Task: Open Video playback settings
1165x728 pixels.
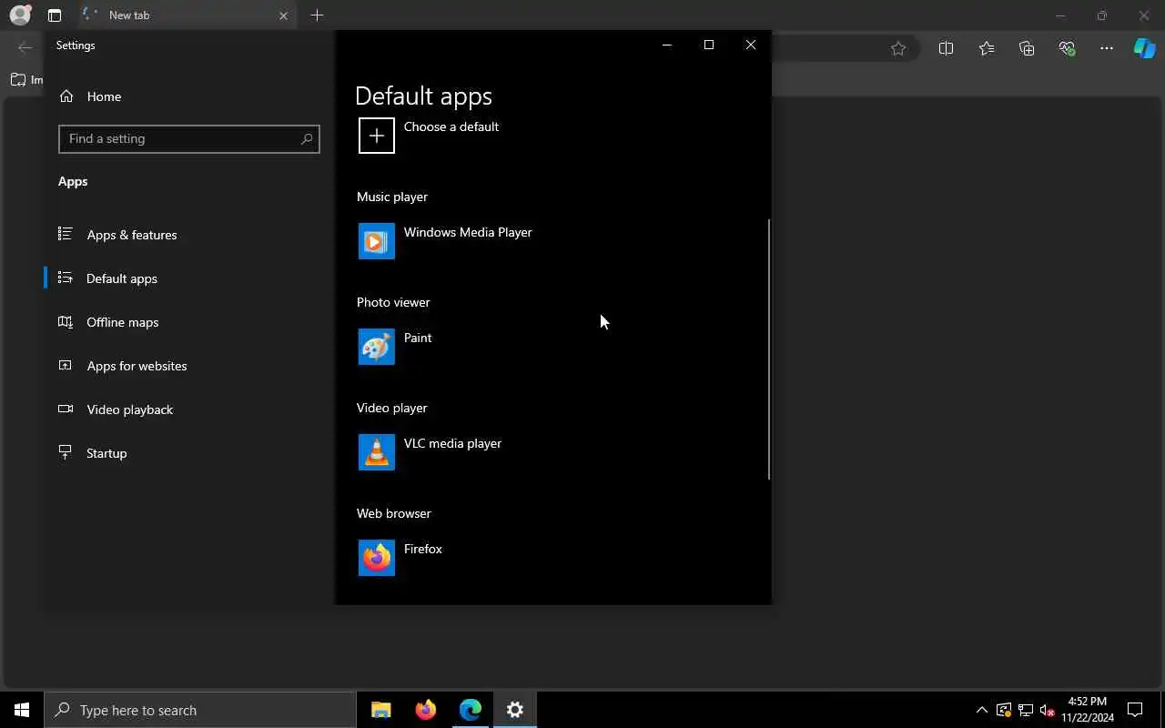Action: point(189,409)
